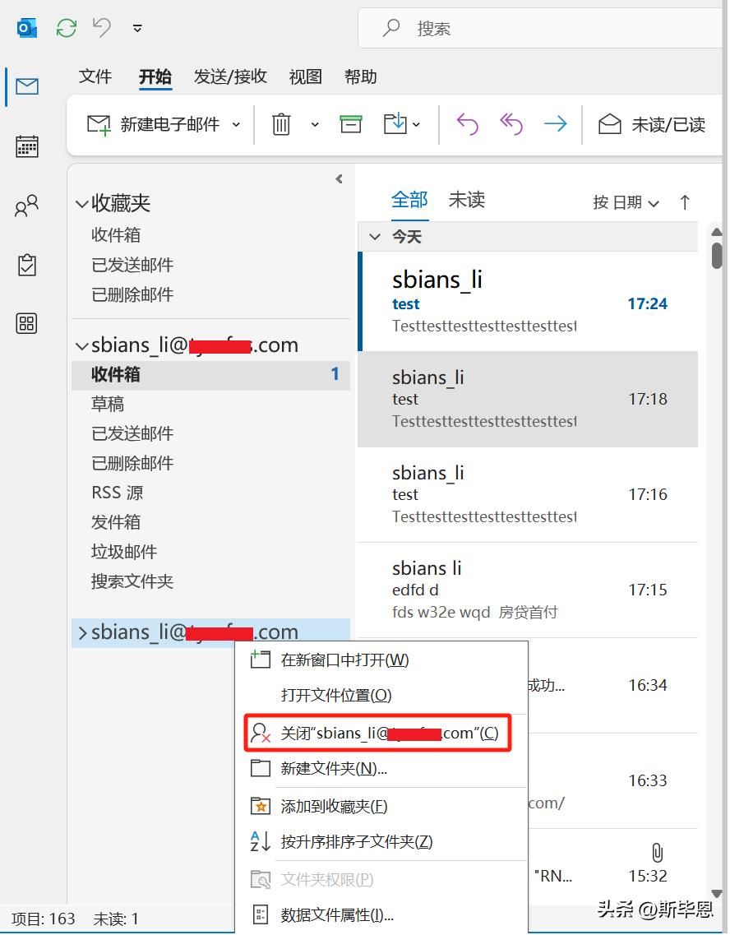The width and height of the screenshot is (730, 935).
Task: Collapse the 今天 message group
Action: [x=375, y=237]
